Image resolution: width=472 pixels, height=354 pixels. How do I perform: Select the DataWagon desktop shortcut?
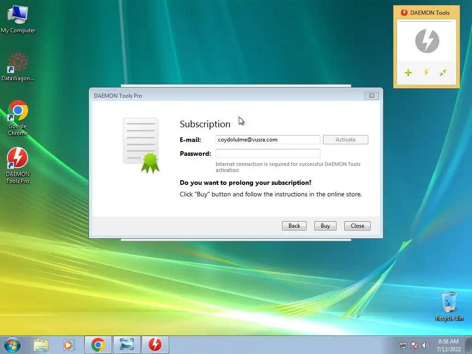click(x=18, y=67)
